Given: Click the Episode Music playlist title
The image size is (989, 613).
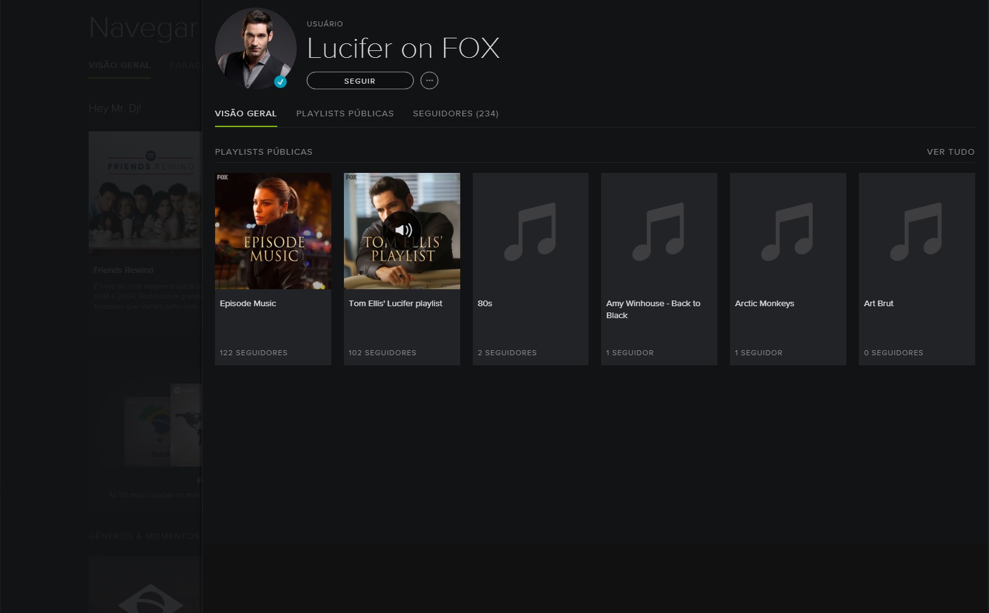Looking at the screenshot, I should (248, 303).
